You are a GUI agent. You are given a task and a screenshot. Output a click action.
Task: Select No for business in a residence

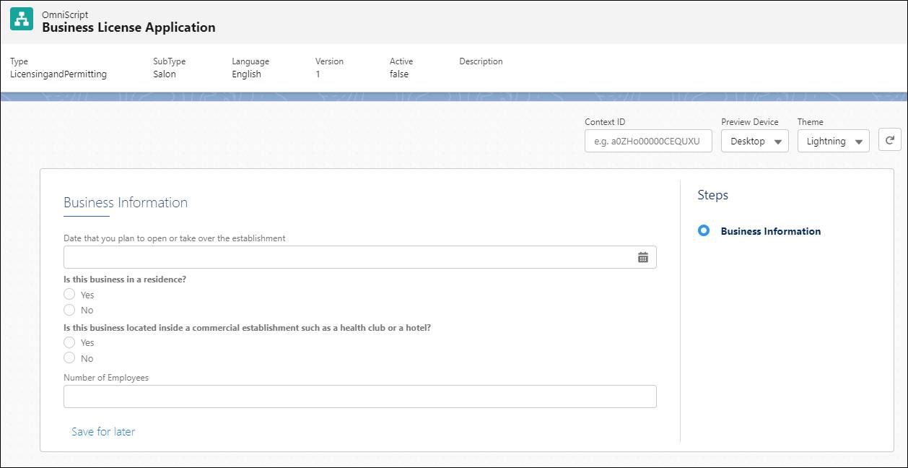coord(69,310)
